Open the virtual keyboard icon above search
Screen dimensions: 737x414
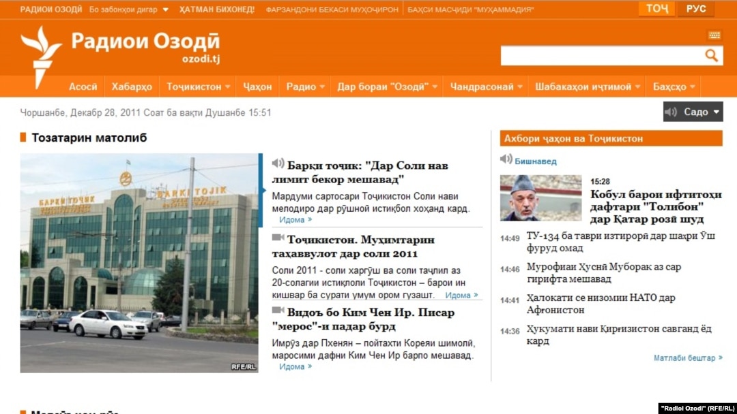coord(714,35)
